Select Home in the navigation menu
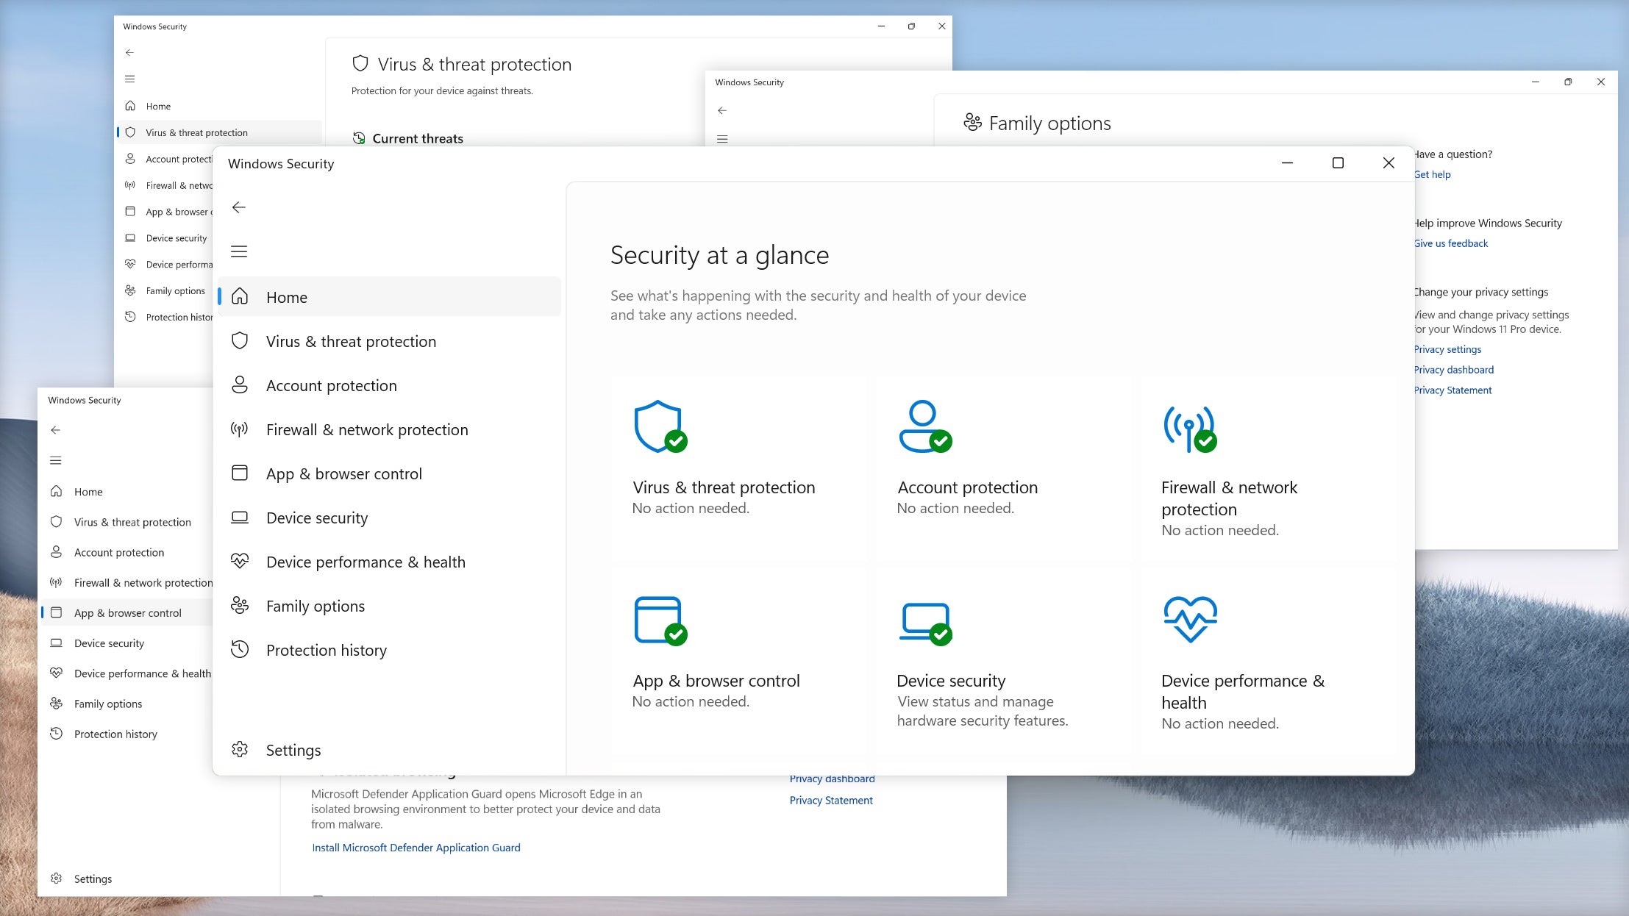1629x916 pixels. [287, 297]
